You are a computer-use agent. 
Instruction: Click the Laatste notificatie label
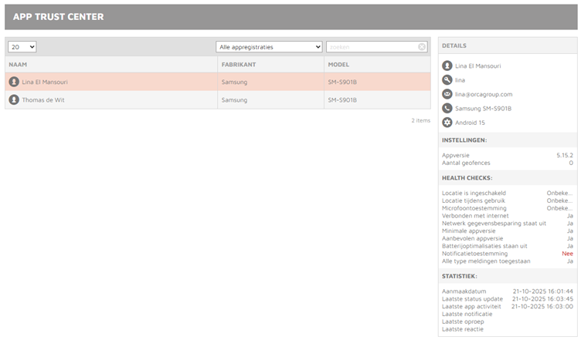pos(467,314)
